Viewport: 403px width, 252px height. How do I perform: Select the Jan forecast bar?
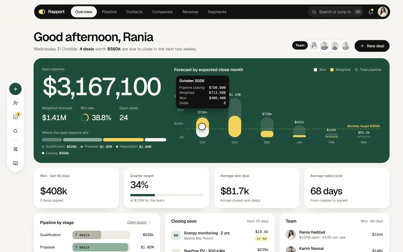coord(299,131)
